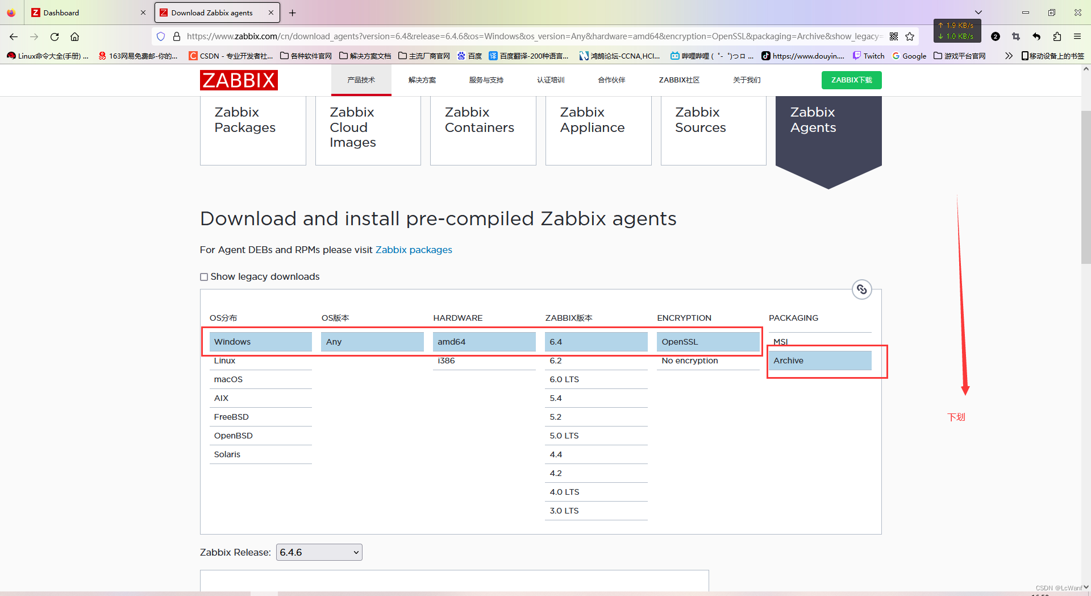Focus the URL address bar
This screenshot has height=596, width=1091.
pyautogui.click(x=534, y=36)
